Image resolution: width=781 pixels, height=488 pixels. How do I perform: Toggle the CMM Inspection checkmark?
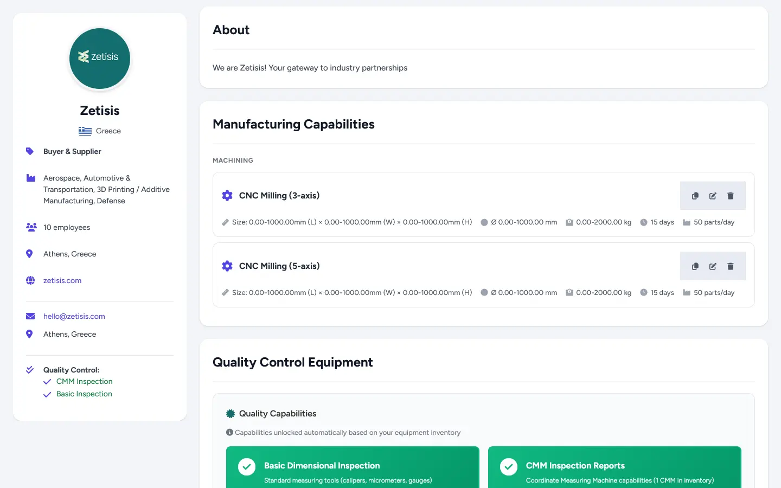47,381
